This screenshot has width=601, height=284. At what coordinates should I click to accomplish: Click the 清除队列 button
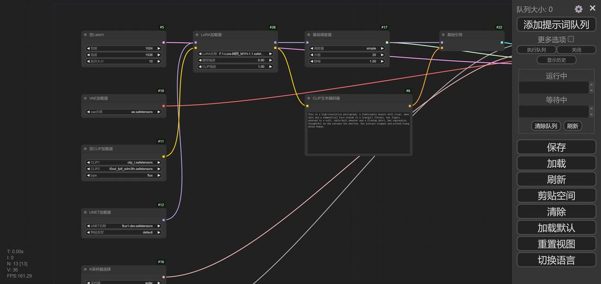(546, 126)
